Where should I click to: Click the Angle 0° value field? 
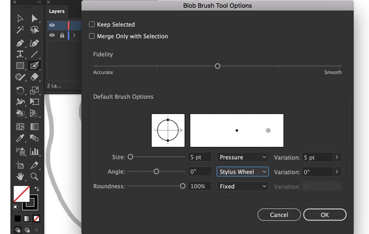(200, 172)
